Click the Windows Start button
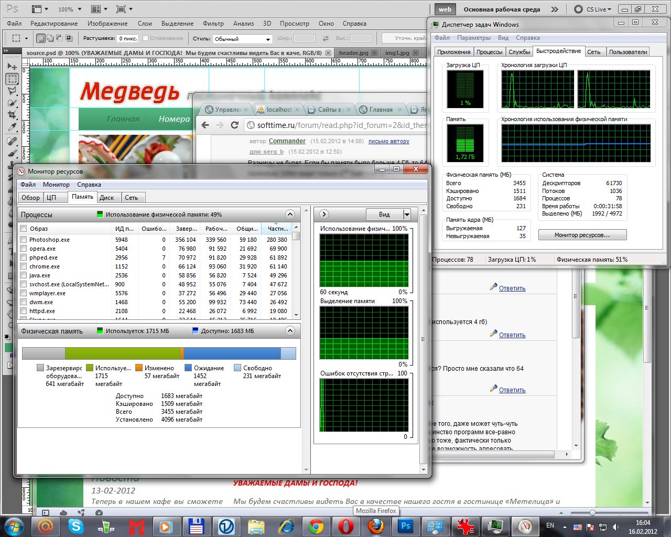671x537 pixels. coord(14,526)
